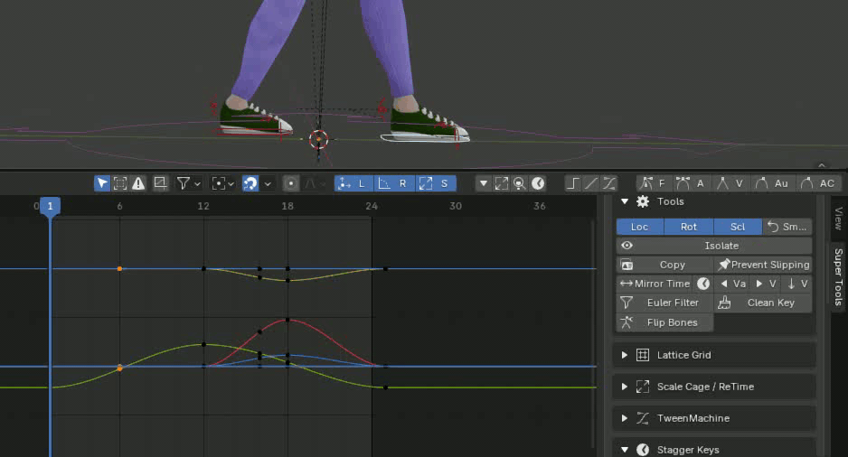Image resolution: width=848 pixels, height=457 pixels.
Task: Click the greyed proportional falloff curve icon
Action: [311, 183]
